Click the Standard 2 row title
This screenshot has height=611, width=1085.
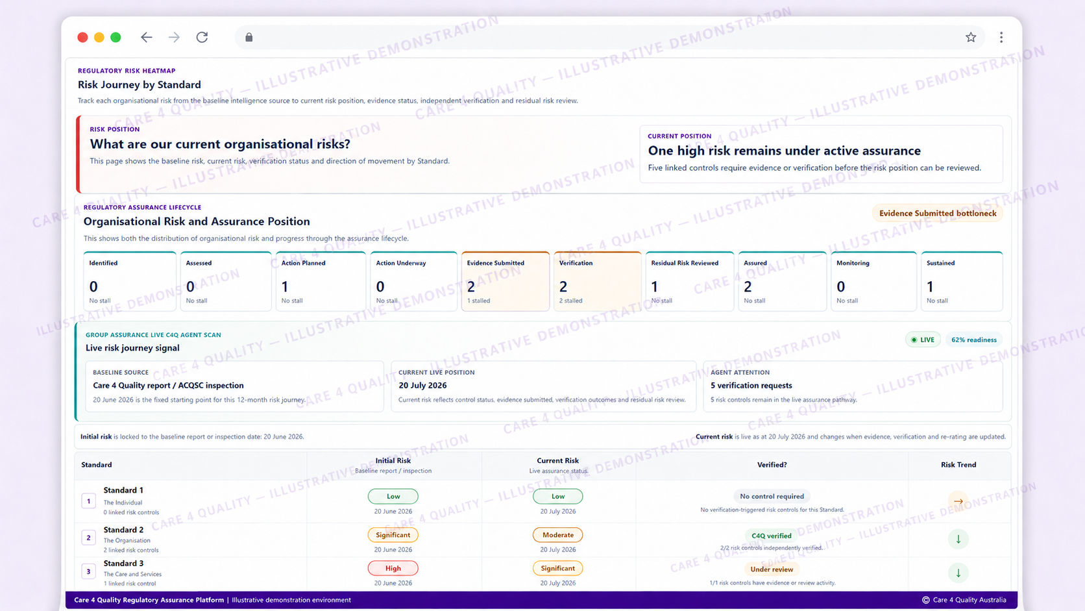coord(123,530)
